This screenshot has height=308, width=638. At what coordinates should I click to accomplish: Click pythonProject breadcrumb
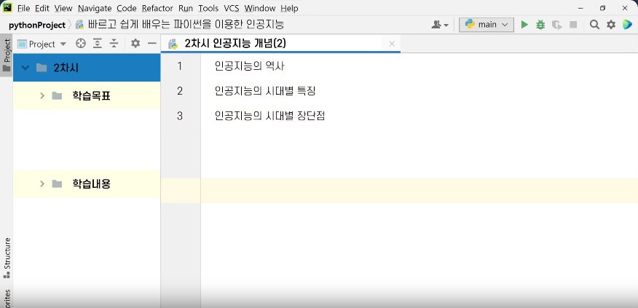coord(37,25)
